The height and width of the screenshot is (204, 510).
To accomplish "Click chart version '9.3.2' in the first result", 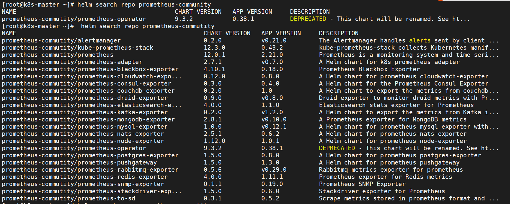I will click(184, 19).
